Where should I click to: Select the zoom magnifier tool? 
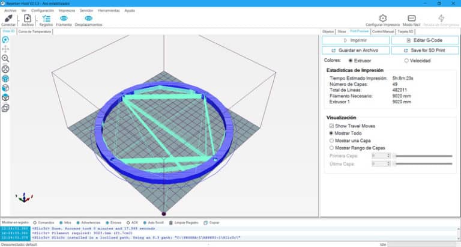pos(5,59)
